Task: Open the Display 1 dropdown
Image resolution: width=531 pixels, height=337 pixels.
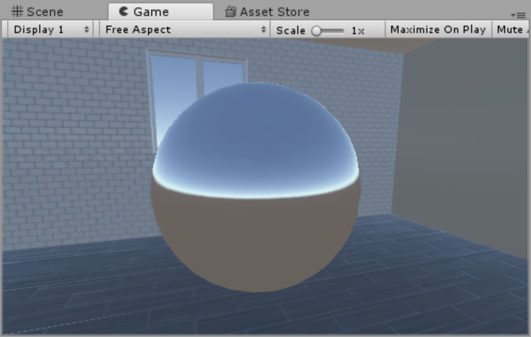Action: [x=50, y=30]
